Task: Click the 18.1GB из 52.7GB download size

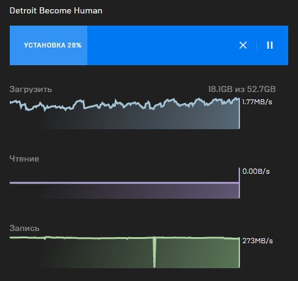Action: click(x=242, y=89)
